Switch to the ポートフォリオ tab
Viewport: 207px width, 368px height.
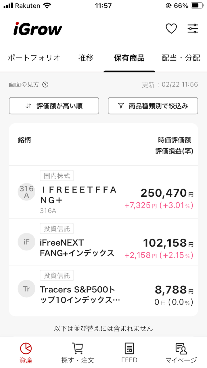point(34,58)
